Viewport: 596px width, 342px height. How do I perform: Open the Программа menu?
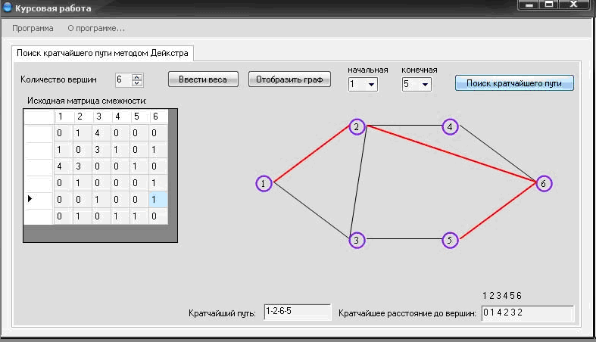(x=33, y=29)
